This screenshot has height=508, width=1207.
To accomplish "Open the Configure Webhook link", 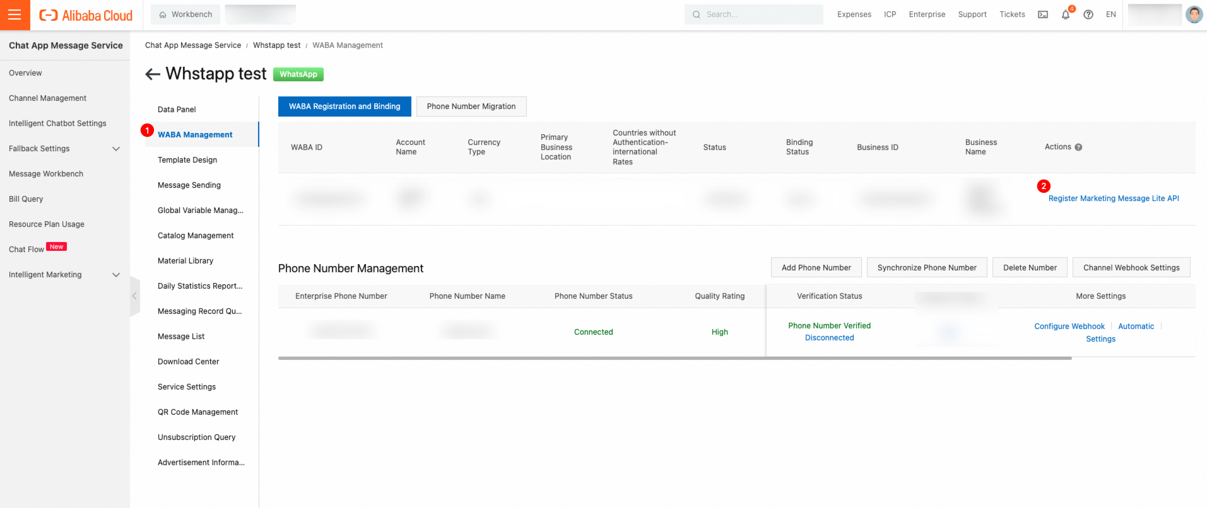I will [x=1069, y=326].
